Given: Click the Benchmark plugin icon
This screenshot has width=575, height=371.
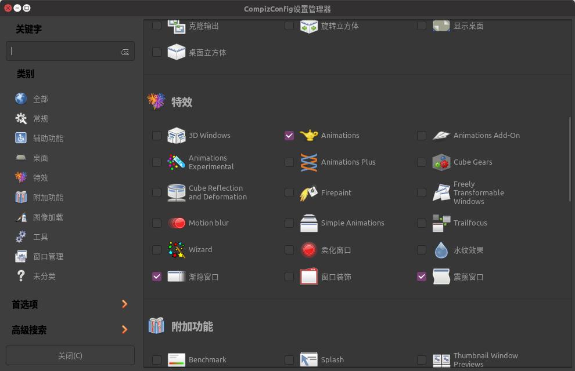Looking at the screenshot, I should pyautogui.click(x=176, y=359).
